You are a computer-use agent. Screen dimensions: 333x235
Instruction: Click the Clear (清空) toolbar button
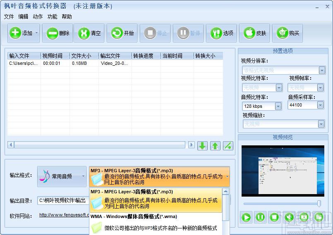(89, 33)
